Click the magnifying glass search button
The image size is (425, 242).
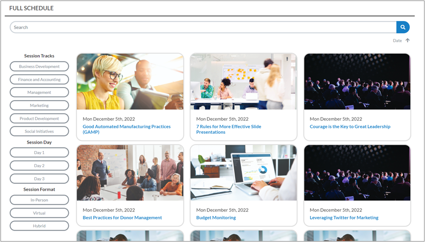click(x=403, y=28)
